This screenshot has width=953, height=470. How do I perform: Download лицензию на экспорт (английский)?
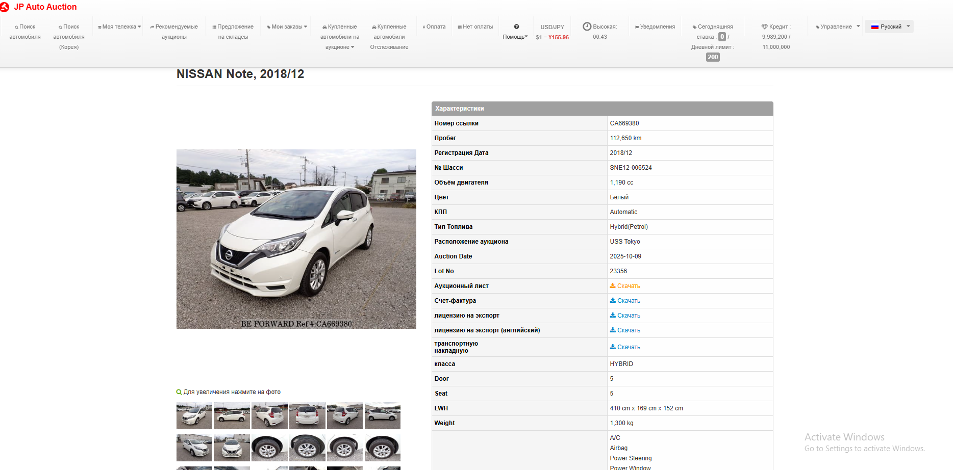[625, 330]
